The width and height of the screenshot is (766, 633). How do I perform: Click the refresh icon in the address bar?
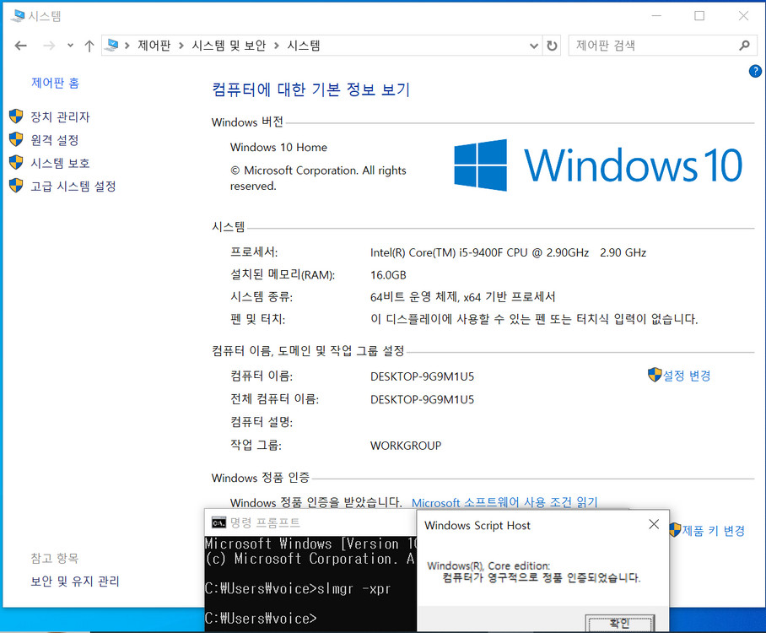tap(552, 46)
